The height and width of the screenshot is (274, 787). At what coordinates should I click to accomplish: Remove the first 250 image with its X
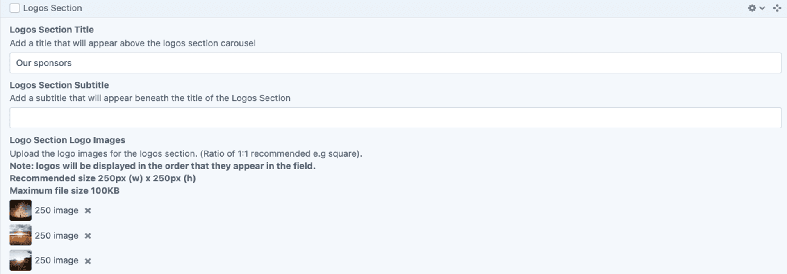[88, 211]
